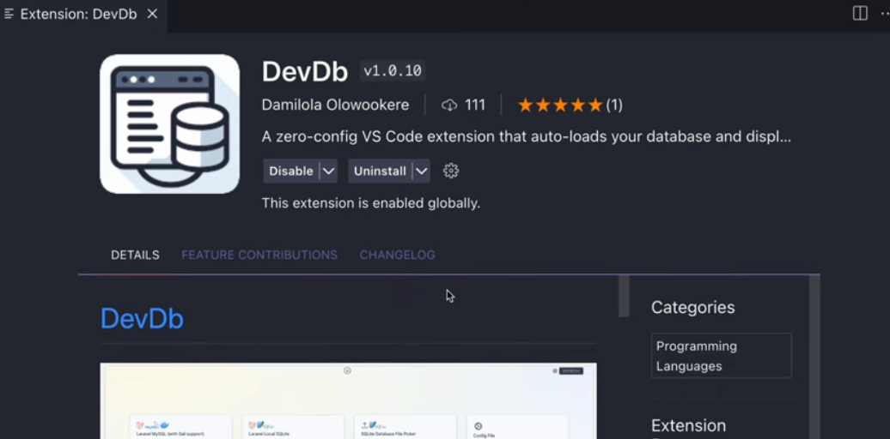890x439 pixels.
Task: Click "This extension is enabled globally." text
Action: tap(371, 203)
